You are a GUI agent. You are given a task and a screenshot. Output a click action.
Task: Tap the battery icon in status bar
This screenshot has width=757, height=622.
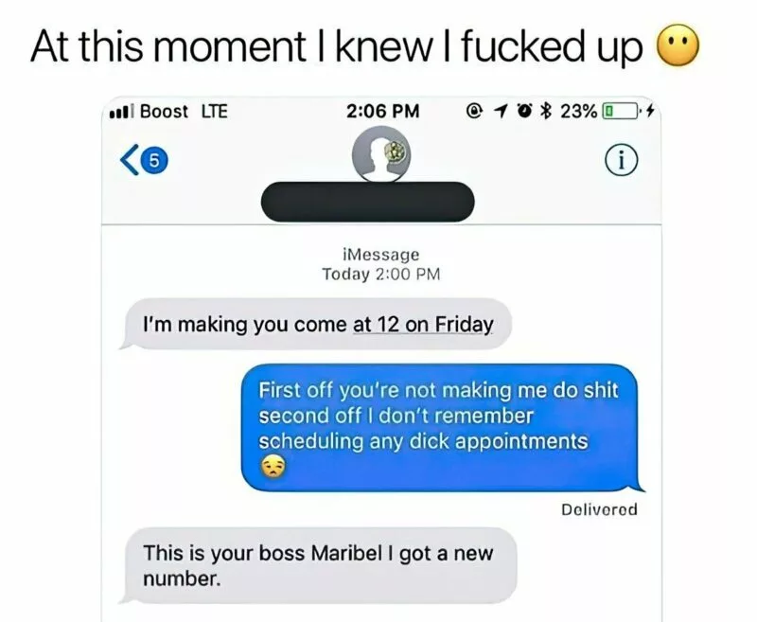point(620,112)
